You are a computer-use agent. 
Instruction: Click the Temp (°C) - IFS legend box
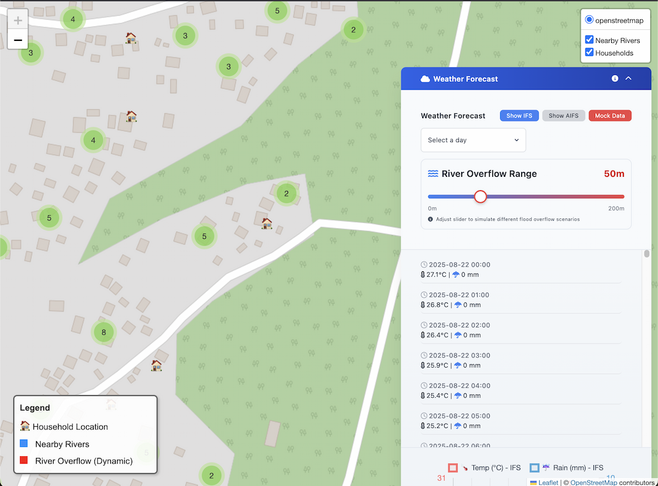pos(453,468)
